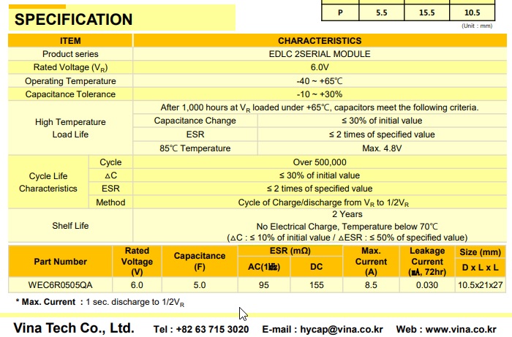Click the '△C : ≤ 10% of initial value' line
The image size is (512, 337).
(x=347, y=238)
